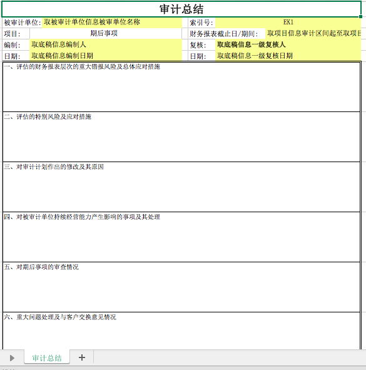Viewport: 366px width, 370px height.
Task: Select cell 取项目信息审计区间起至取项目
Action: click(x=313, y=34)
